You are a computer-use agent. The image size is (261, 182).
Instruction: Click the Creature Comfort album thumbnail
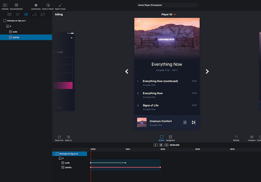point(142,122)
